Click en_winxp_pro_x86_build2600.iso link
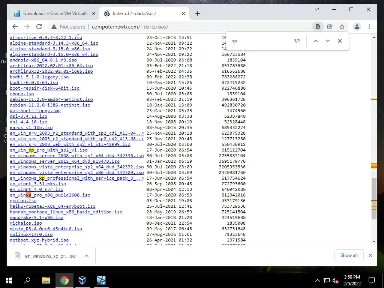 [50, 195]
